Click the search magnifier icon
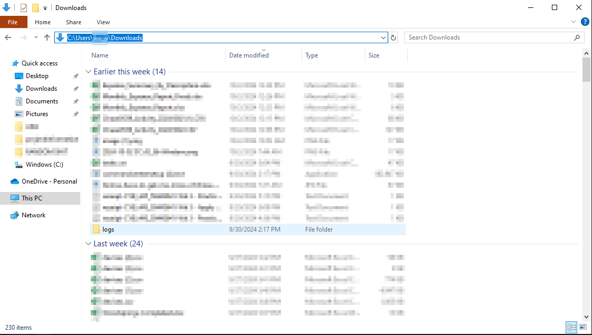 577,37
